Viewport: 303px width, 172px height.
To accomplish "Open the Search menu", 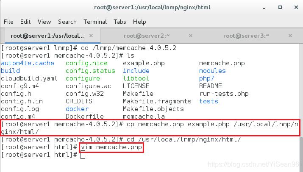I will (x=67, y=22).
